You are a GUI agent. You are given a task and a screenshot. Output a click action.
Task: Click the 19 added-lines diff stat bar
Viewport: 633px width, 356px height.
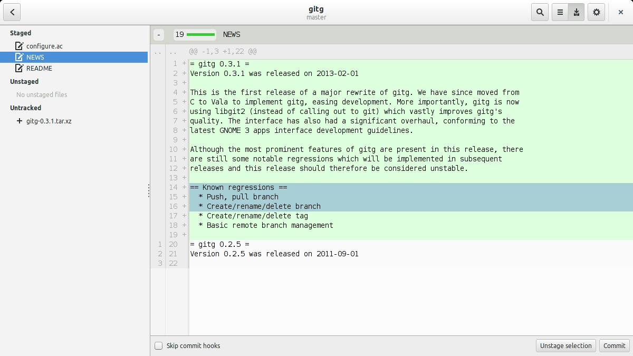pyautogui.click(x=195, y=34)
